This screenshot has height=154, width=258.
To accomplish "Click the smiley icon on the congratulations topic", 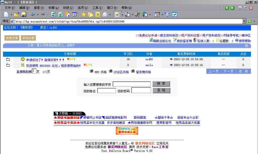I will pyautogui.click(x=22, y=59).
